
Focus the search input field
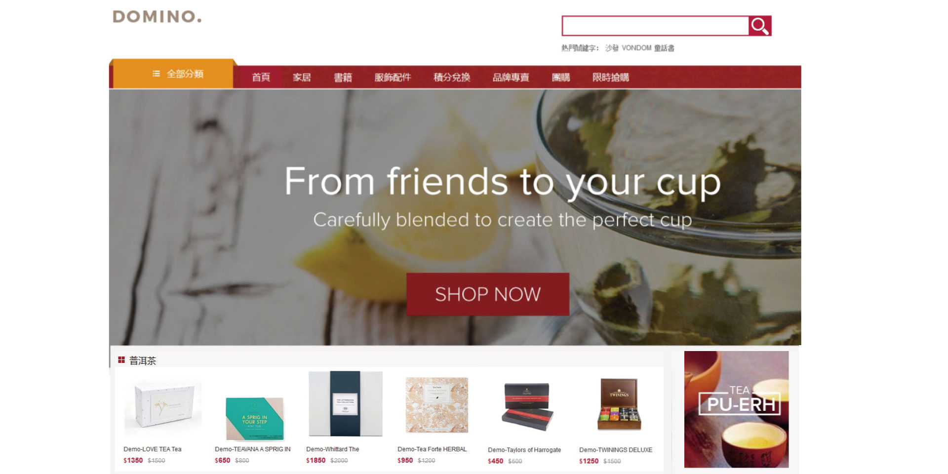[x=655, y=26]
